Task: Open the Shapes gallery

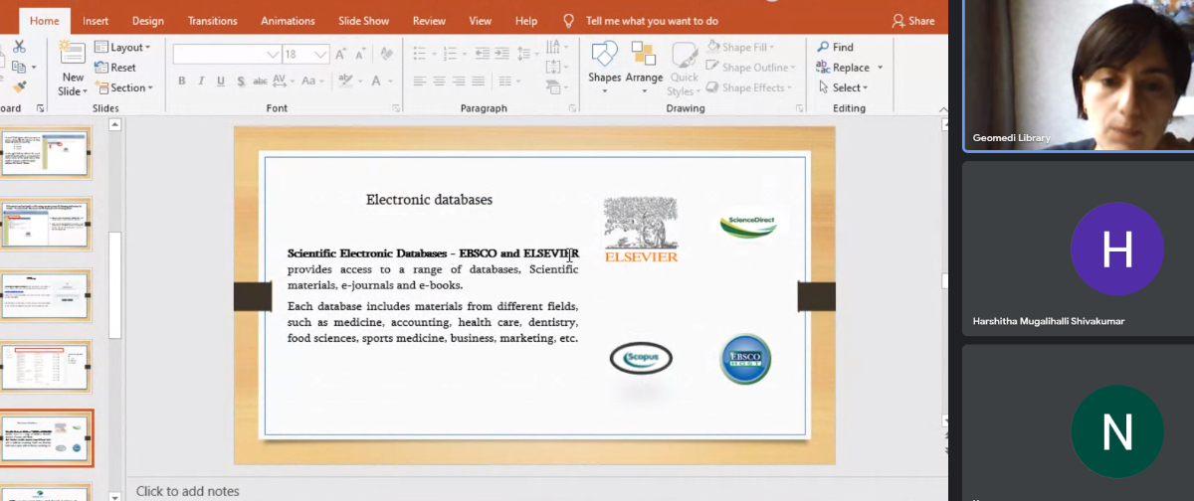Action: pos(604,67)
